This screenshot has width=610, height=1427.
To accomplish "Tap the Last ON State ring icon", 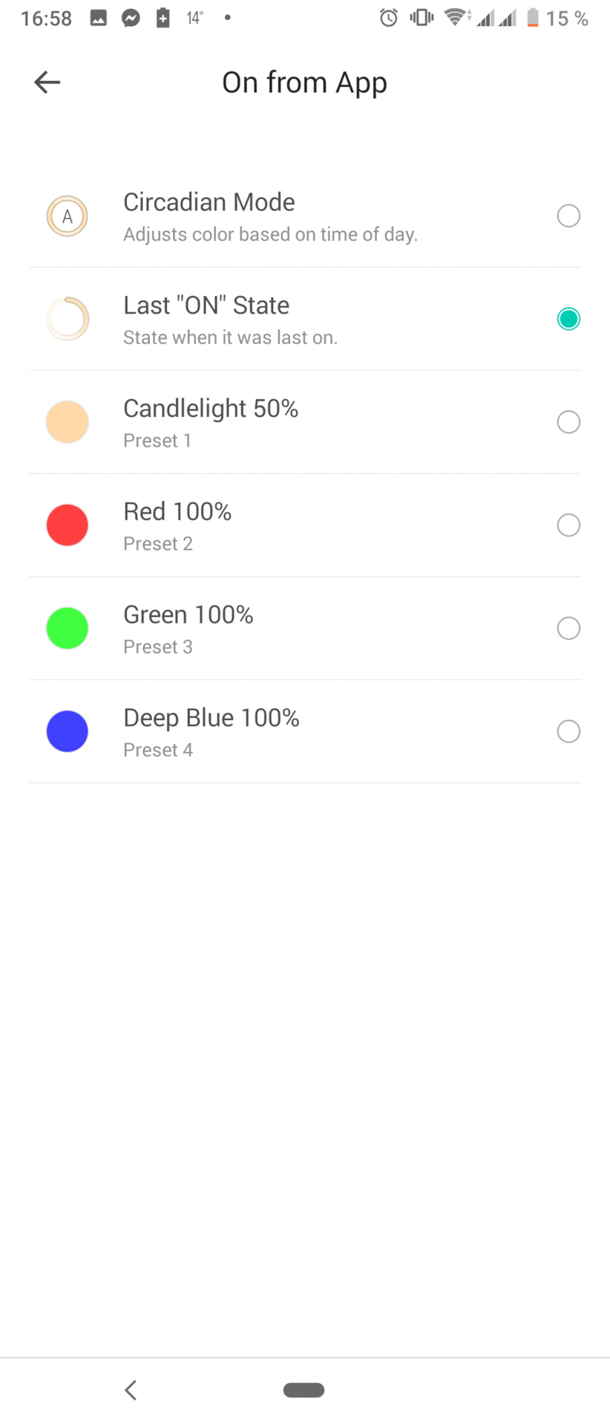I will pyautogui.click(x=68, y=319).
